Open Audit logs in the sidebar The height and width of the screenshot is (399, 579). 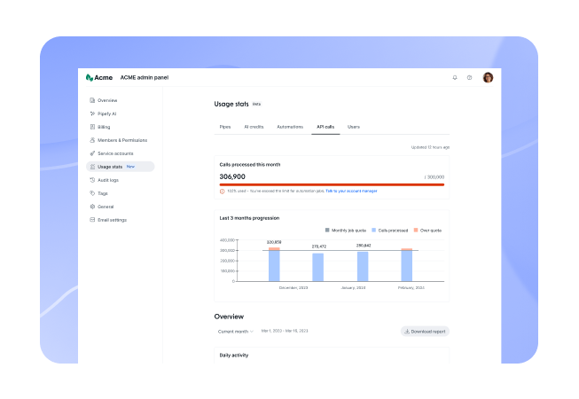(107, 180)
